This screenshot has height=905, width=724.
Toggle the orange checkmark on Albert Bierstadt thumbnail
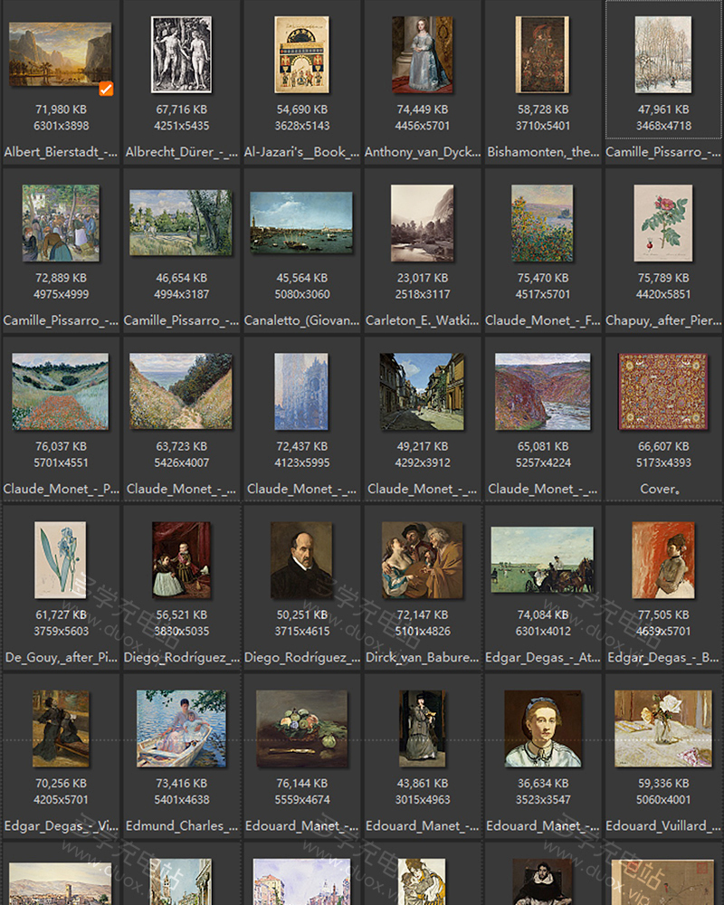coord(106,88)
